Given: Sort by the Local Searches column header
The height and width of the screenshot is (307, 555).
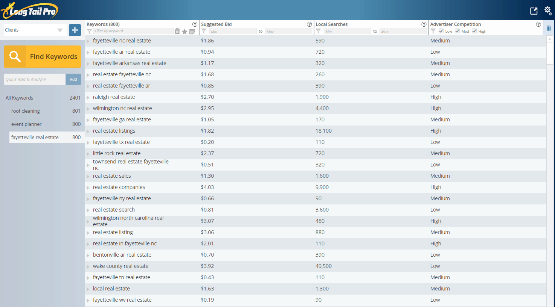Looking at the screenshot, I should tap(331, 24).
